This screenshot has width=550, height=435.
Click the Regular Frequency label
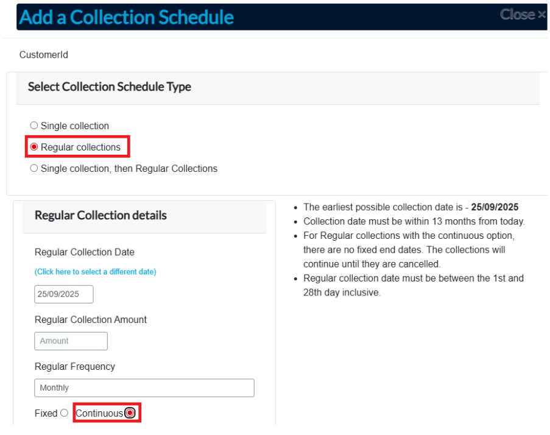pyautogui.click(x=75, y=367)
